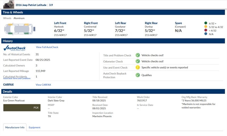
Task: Click the red < 4/32 legend dot
Action: click(205, 31)
